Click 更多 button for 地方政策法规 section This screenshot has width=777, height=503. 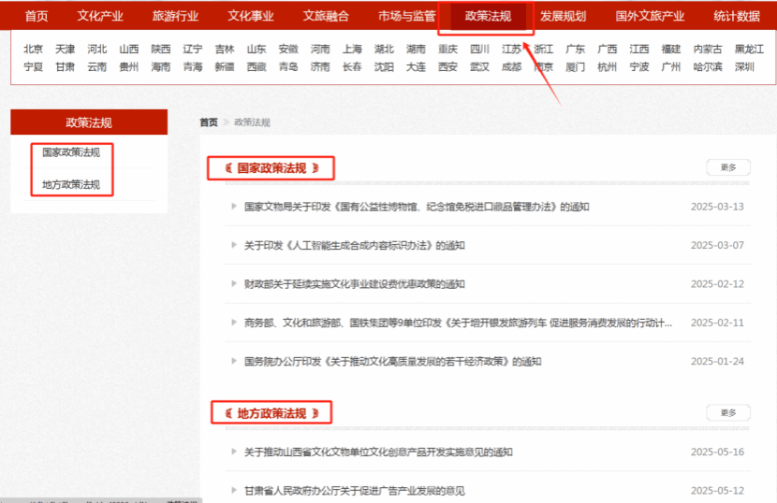coord(728,412)
